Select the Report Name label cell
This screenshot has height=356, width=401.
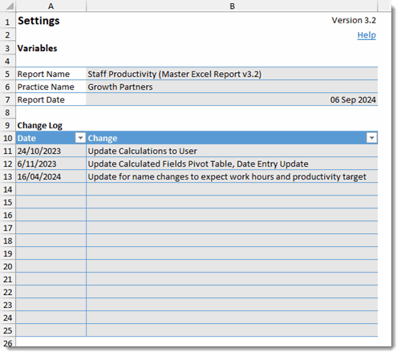point(51,74)
